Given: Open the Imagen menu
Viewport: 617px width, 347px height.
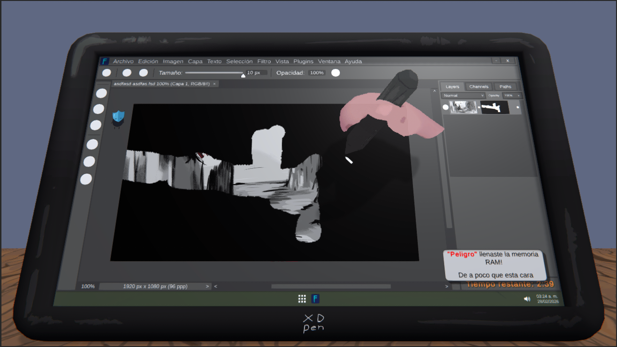Looking at the screenshot, I should (x=173, y=61).
